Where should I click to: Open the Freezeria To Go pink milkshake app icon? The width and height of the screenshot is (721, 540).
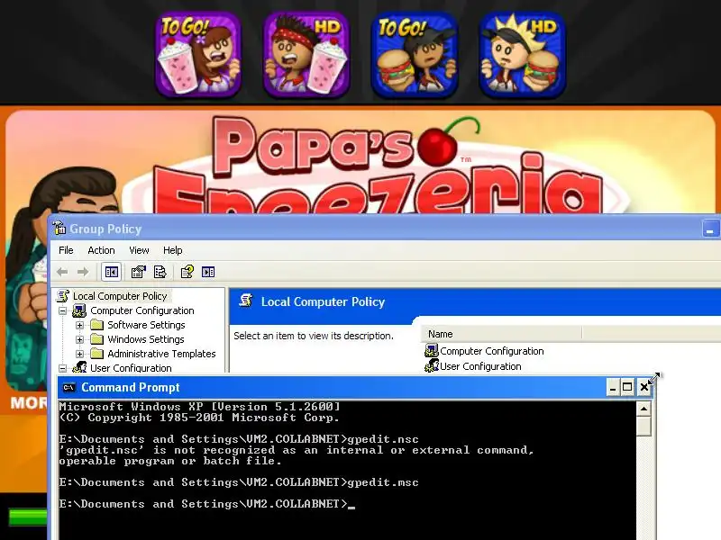tap(198, 55)
